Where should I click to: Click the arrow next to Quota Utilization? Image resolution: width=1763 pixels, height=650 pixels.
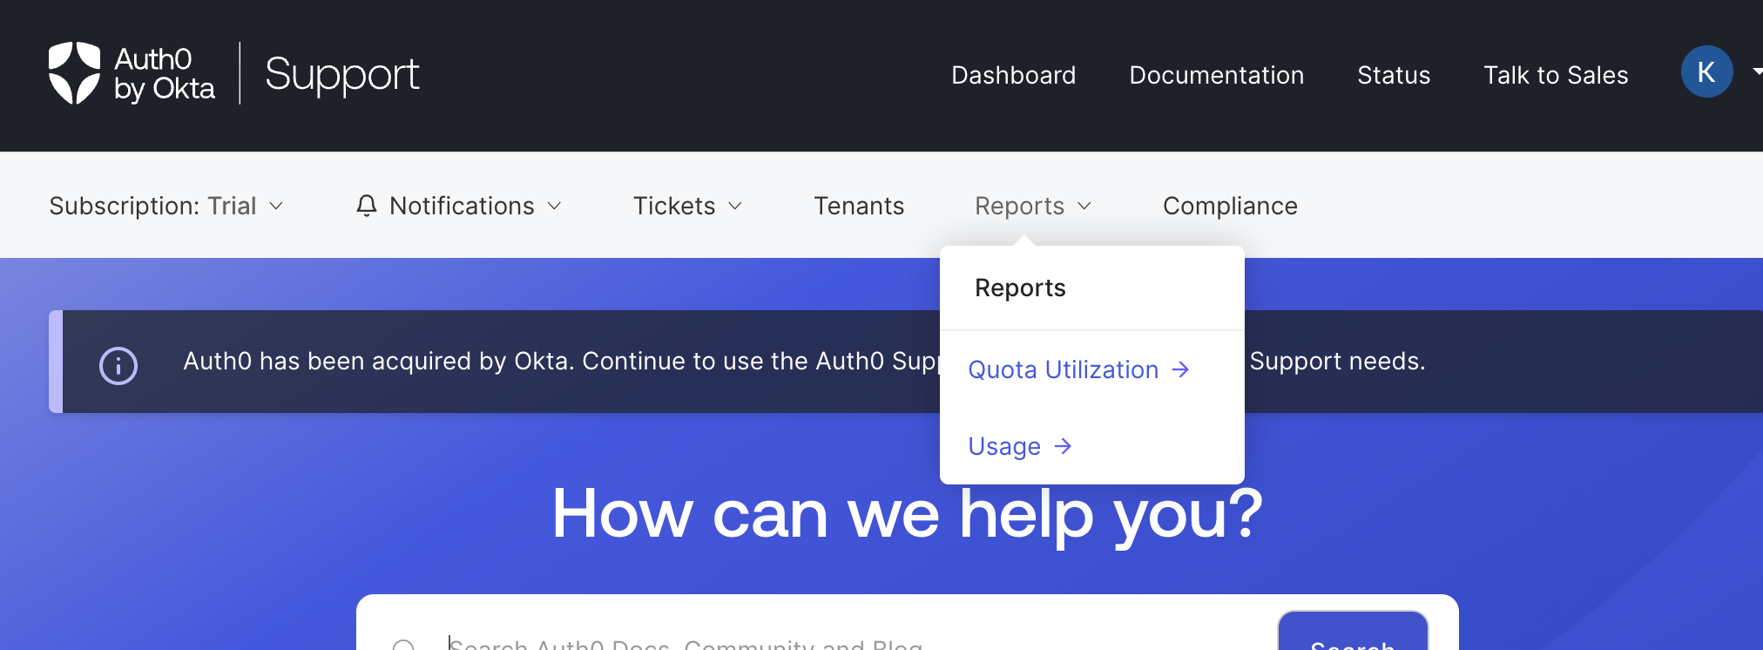pos(1180,369)
